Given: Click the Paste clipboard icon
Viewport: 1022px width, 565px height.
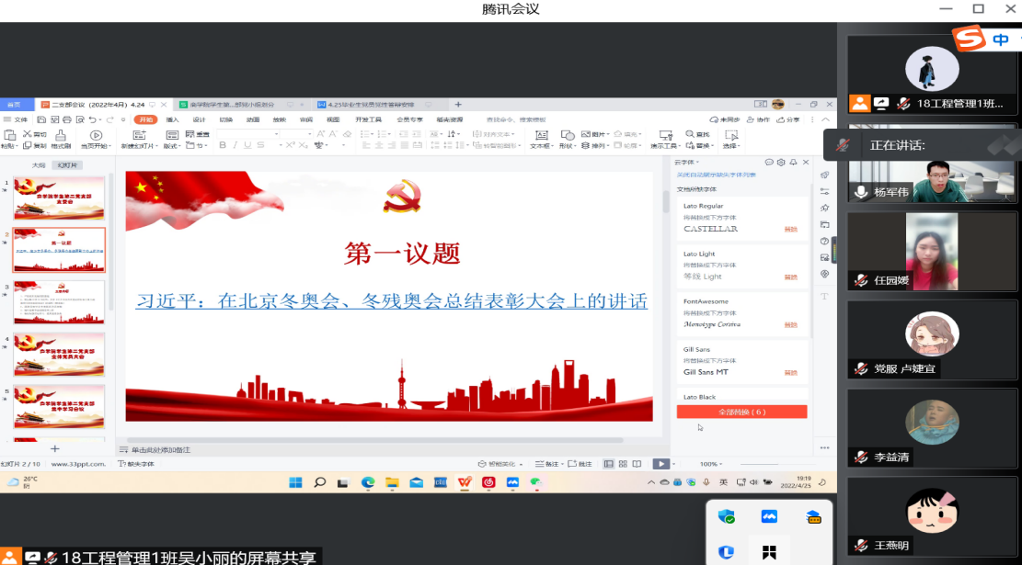Looking at the screenshot, I should (9, 135).
